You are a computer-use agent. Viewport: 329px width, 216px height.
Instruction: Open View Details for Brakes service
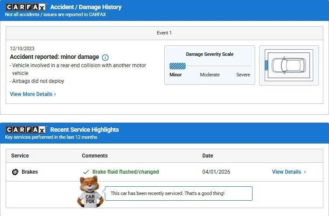286,172
